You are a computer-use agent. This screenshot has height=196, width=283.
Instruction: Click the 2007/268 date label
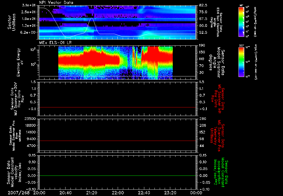[19, 193]
